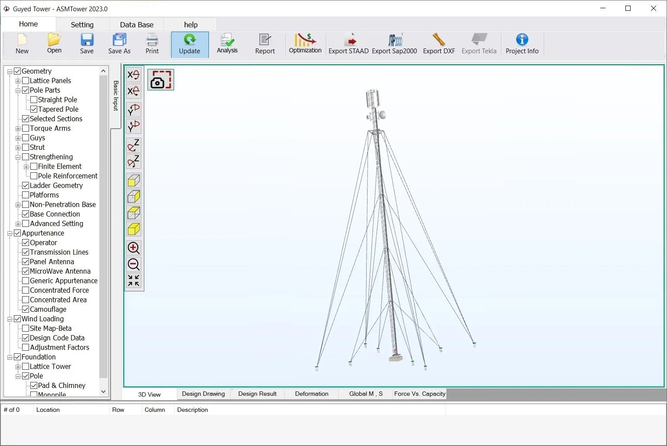Expand the Guys tree node

coord(18,138)
